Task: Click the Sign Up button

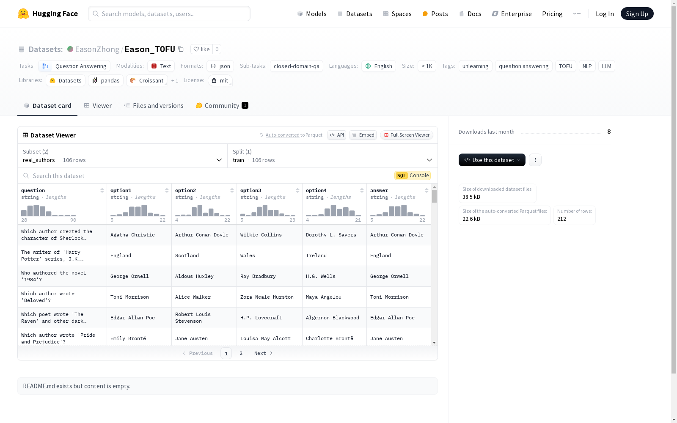Action: (x=637, y=14)
